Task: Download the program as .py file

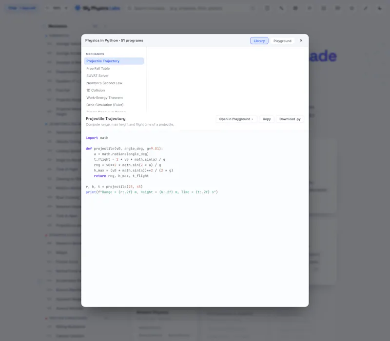Action: pyautogui.click(x=290, y=119)
